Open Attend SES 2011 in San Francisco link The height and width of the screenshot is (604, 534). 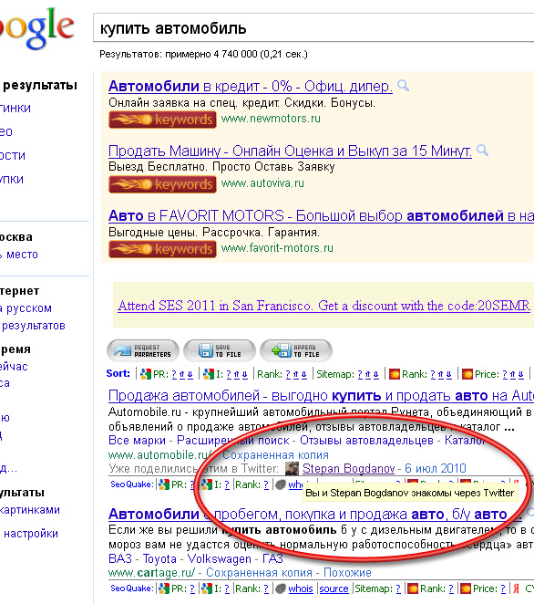[323, 306]
